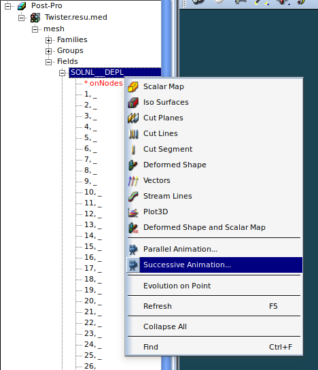The image size is (318, 370).
Task: Click the Stream Lines icon
Action: (x=133, y=197)
